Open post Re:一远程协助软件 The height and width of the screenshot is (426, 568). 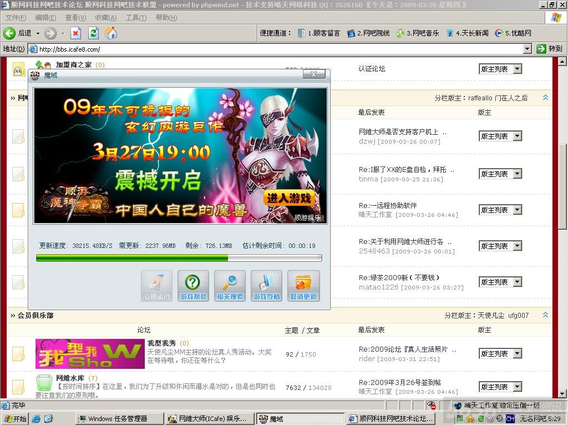coord(388,205)
